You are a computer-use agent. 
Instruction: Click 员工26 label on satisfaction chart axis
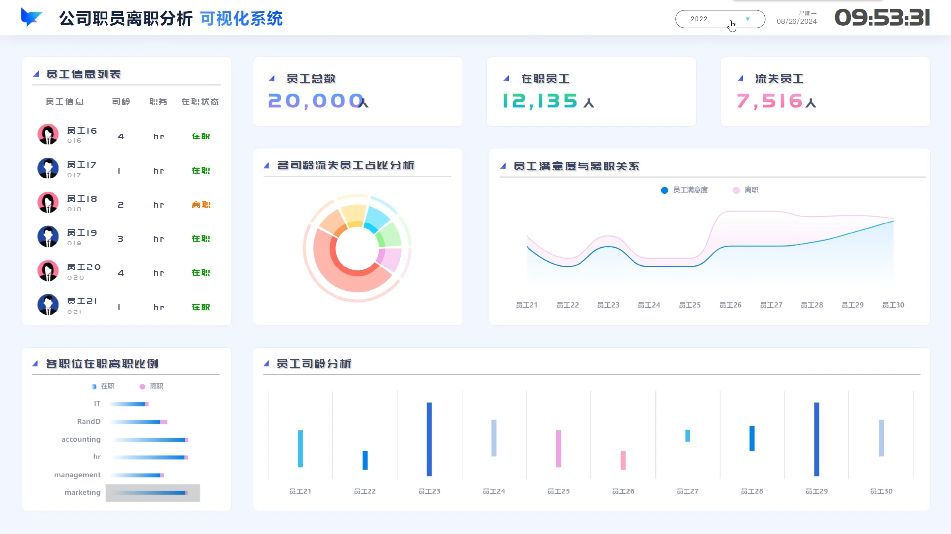tap(731, 305)
